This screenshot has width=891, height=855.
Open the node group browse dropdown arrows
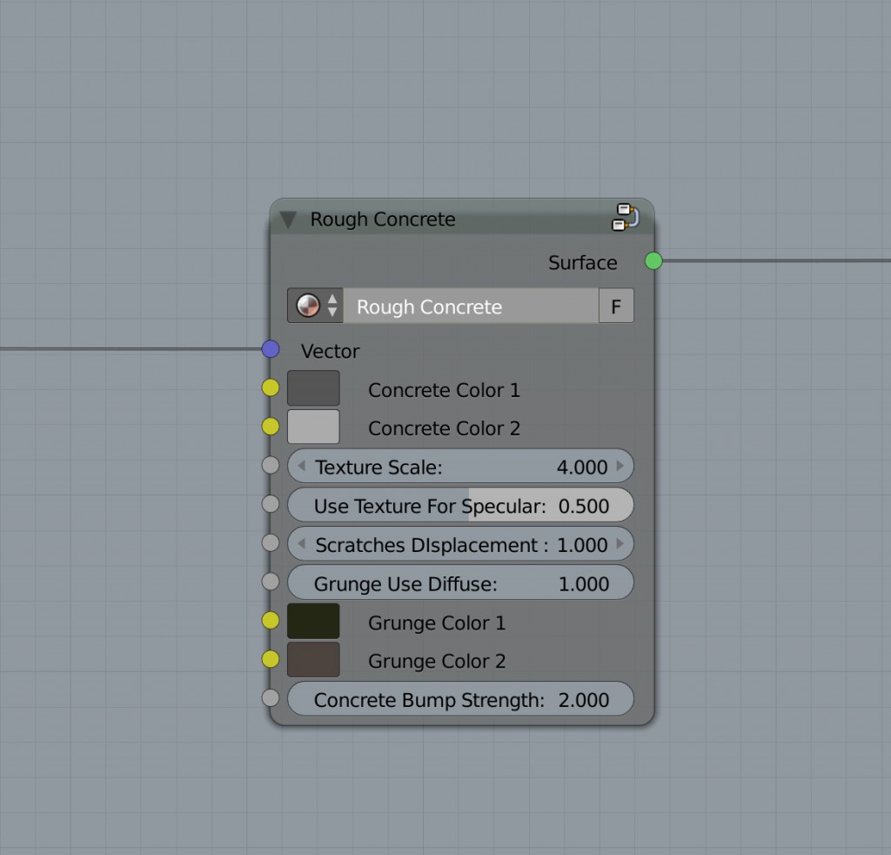pyautogui.click(x=332, y=306)
